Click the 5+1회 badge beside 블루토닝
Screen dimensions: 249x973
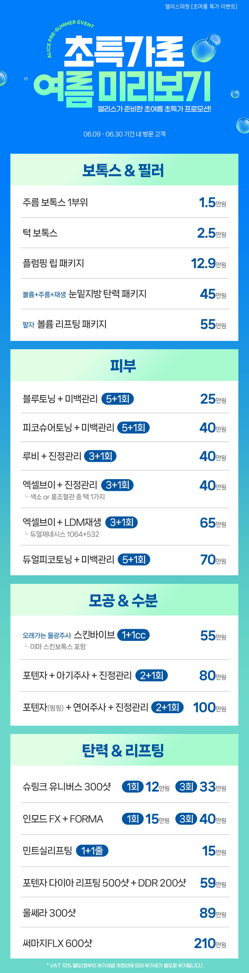click(x=117, y=399)
